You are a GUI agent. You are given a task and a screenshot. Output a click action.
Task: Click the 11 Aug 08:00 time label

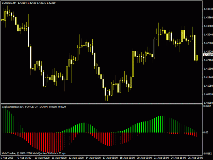59,158
